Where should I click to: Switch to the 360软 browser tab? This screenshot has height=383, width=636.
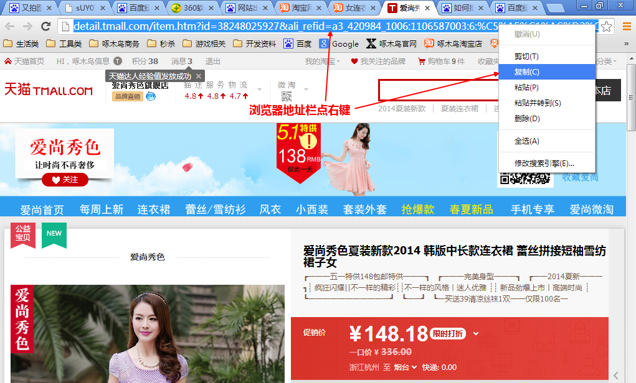point(194,7)
